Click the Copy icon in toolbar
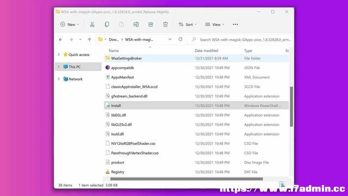The width and height of the screenshot is (348, 196). click(x=107, y=24)
